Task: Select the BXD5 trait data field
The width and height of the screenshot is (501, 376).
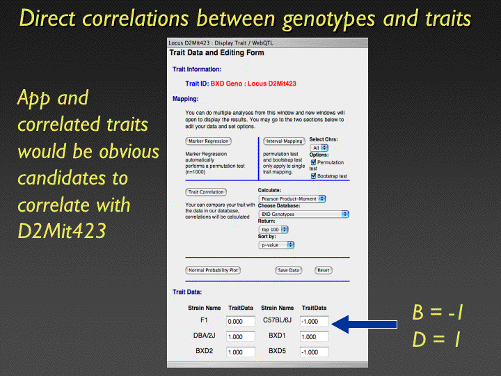Action: tap(313, 352)
